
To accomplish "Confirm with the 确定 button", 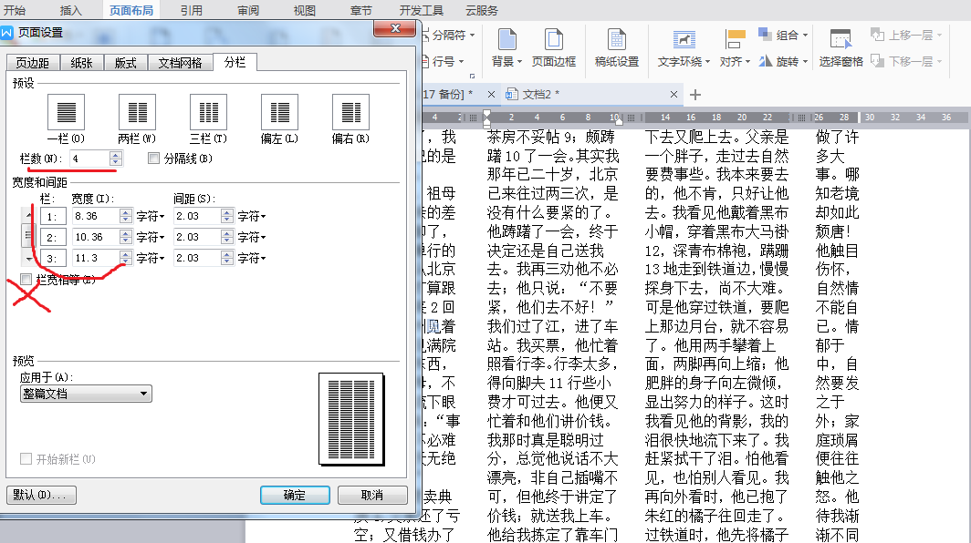I will click(295, 495).
